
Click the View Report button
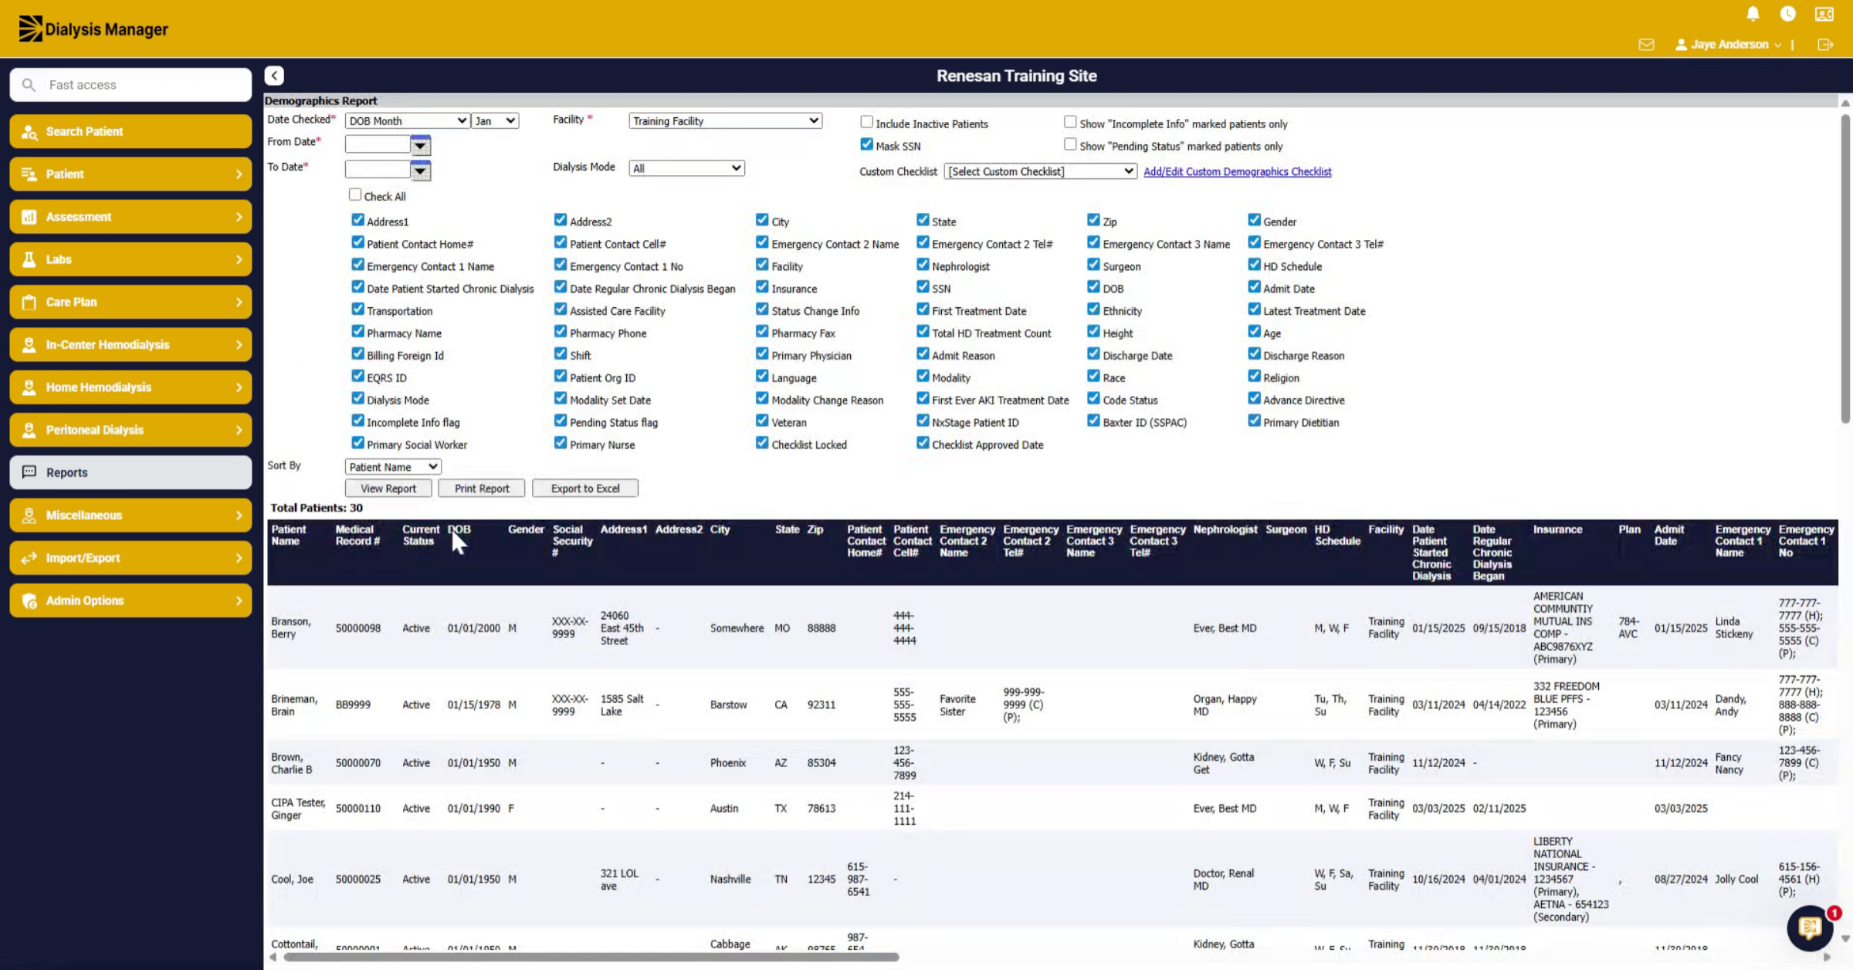(388, 488)
